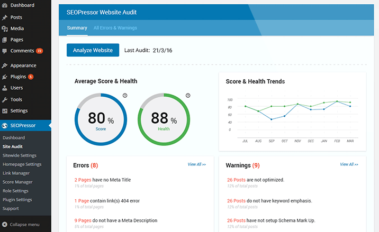Click '2 Pages' have no Meta Title link
The image size is (379, 232).
click(83, 180)
